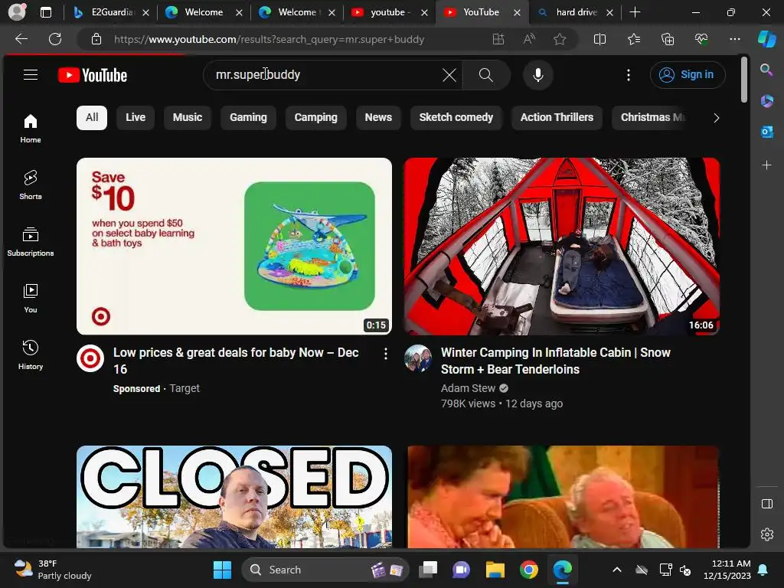
Task: Select the Music filter chip
Action: [x=188, y=117]
